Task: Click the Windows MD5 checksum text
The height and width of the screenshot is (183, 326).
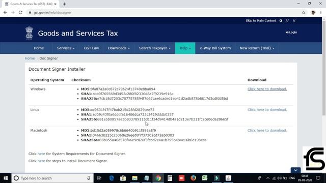Action: [x=118, y=89]
